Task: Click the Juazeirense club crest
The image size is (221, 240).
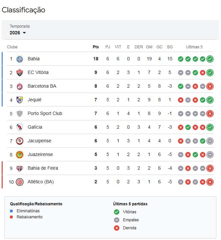Action: tap(20, 155)
